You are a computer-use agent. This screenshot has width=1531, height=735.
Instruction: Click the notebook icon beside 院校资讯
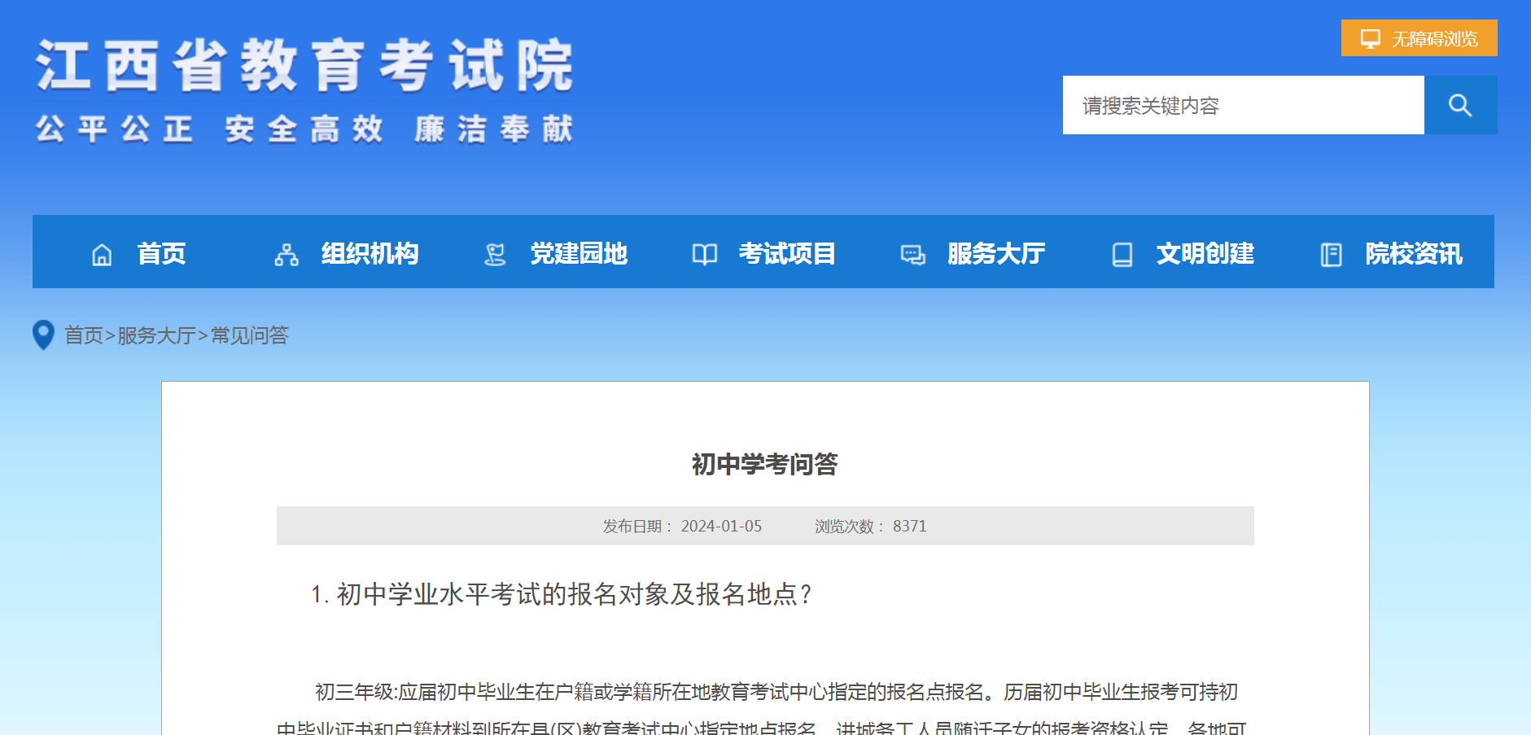[1331, 255]
